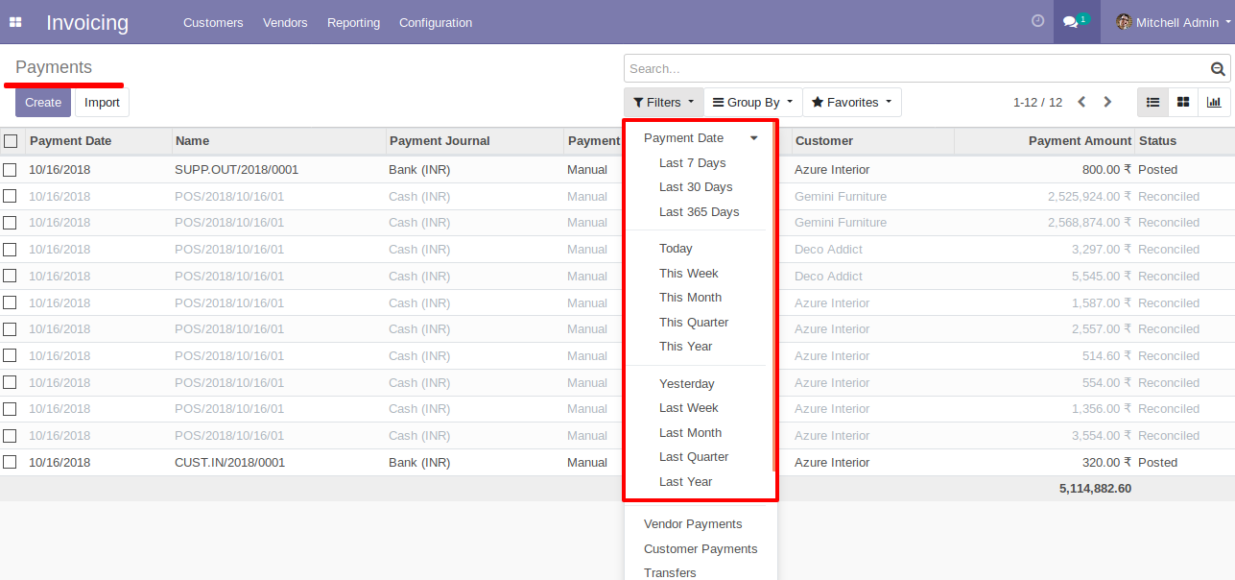Sort by Payment Amount column header

click(1044, 141)
